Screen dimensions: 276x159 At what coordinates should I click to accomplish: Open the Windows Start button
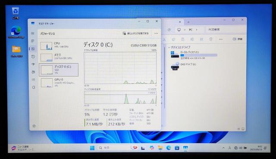(x=92, y=148)
